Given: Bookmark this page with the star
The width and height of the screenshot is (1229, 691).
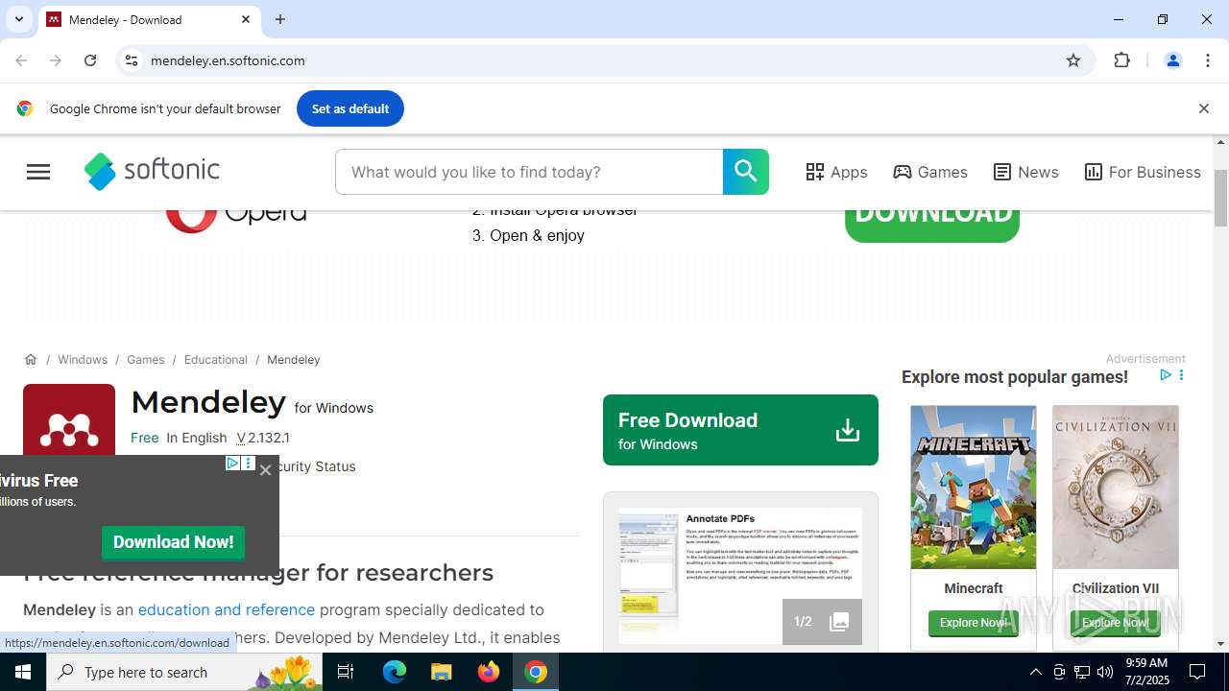Looking at the screenshot, I should pyautogui.click(x=1073, y=60).
